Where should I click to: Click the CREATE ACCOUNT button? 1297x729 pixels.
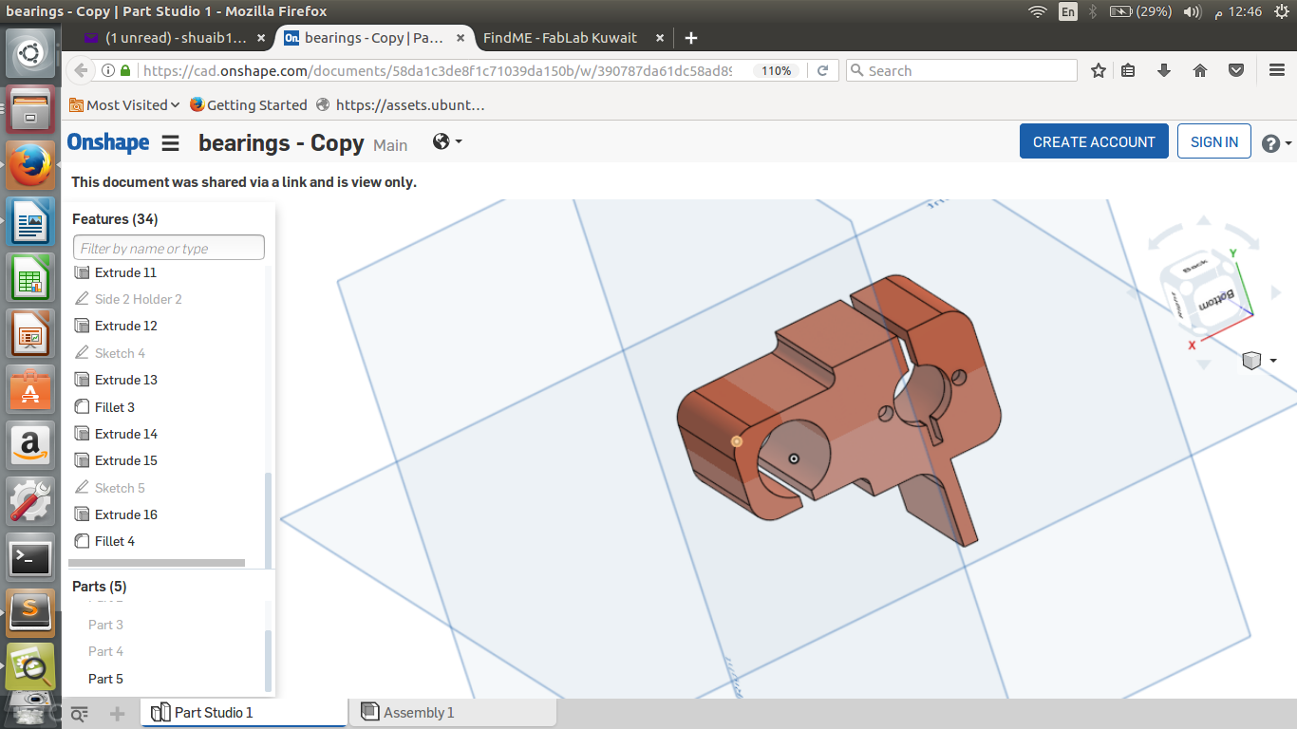pos(1094,141)
